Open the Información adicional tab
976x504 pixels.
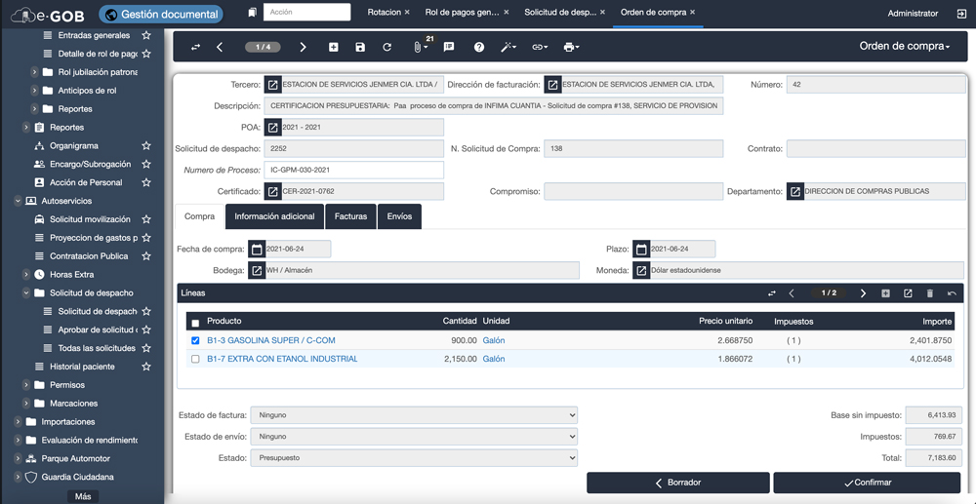pos(274,216)
